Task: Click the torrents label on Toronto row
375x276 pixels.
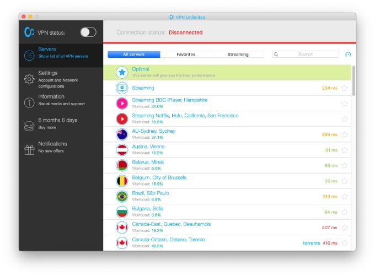Action: click(311, 243)
